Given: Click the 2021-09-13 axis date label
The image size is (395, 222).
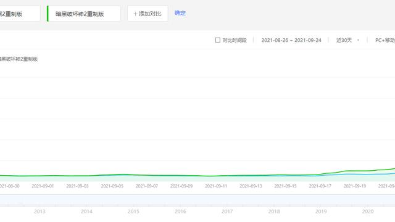Looking at the screenshot, I should [251, 186].
